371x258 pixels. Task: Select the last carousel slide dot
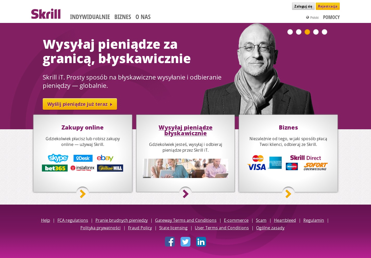(x=324, y=32)
